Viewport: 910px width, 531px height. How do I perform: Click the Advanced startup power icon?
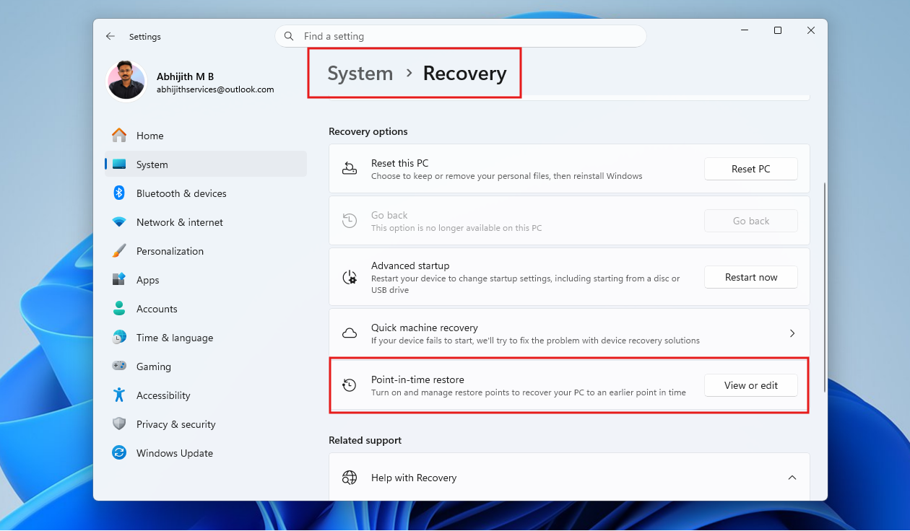pos(350,278)
